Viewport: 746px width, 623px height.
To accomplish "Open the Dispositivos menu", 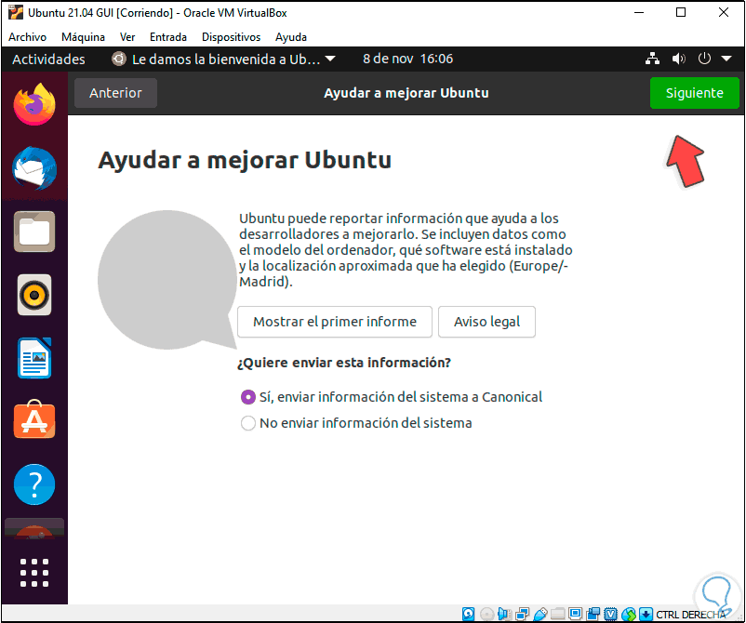I will 231,37.
